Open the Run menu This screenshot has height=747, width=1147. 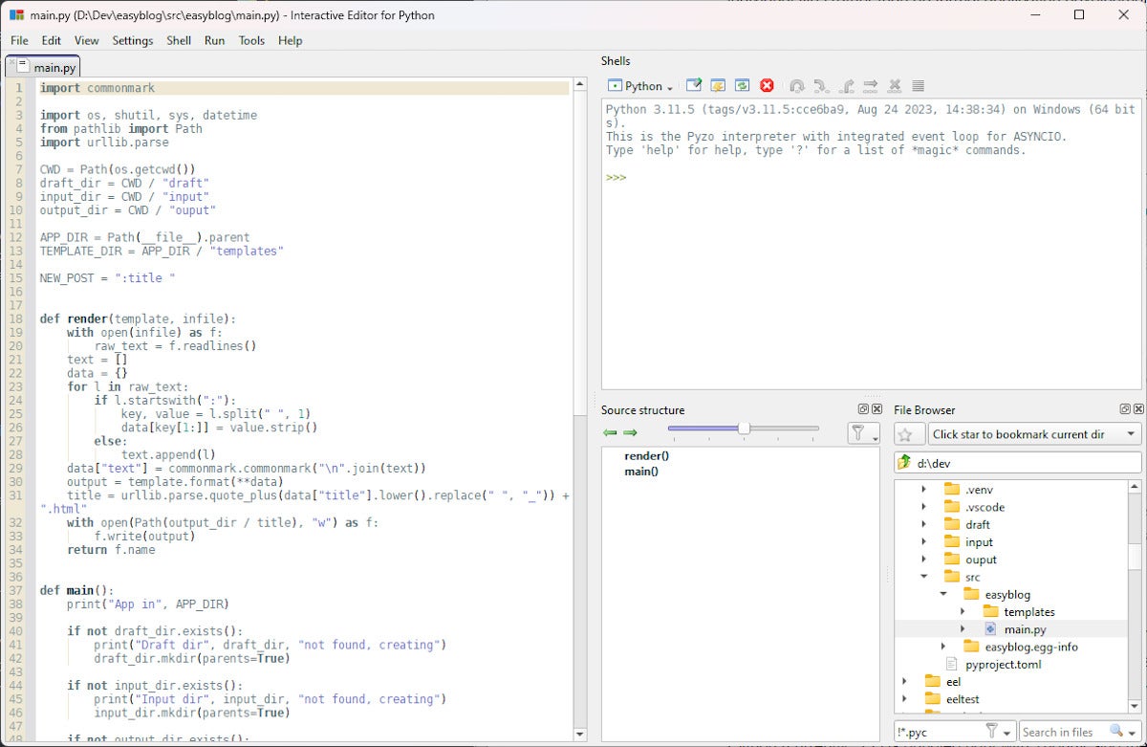point(215,40)
